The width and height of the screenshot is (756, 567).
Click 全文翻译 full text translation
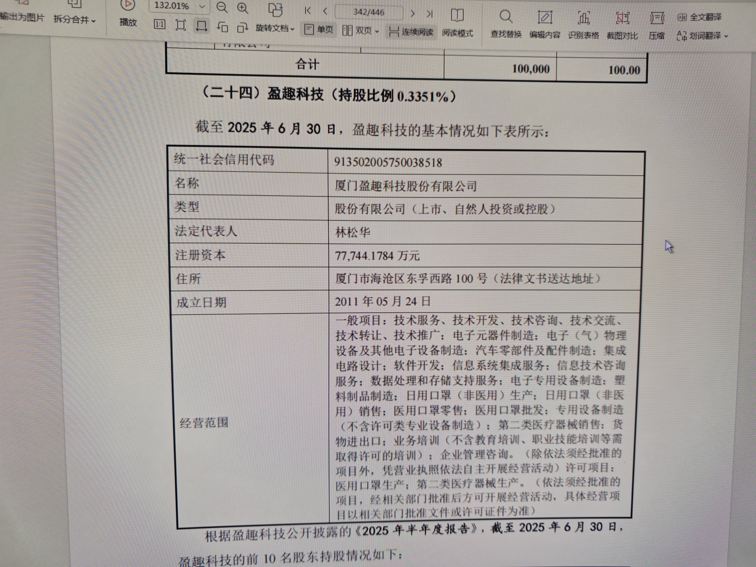click(x=700, y=17)
